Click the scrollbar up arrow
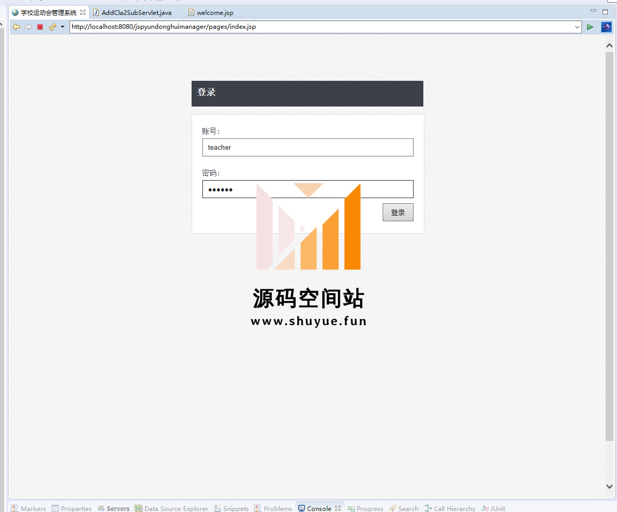617x512 pixels. tap(609, 46)
